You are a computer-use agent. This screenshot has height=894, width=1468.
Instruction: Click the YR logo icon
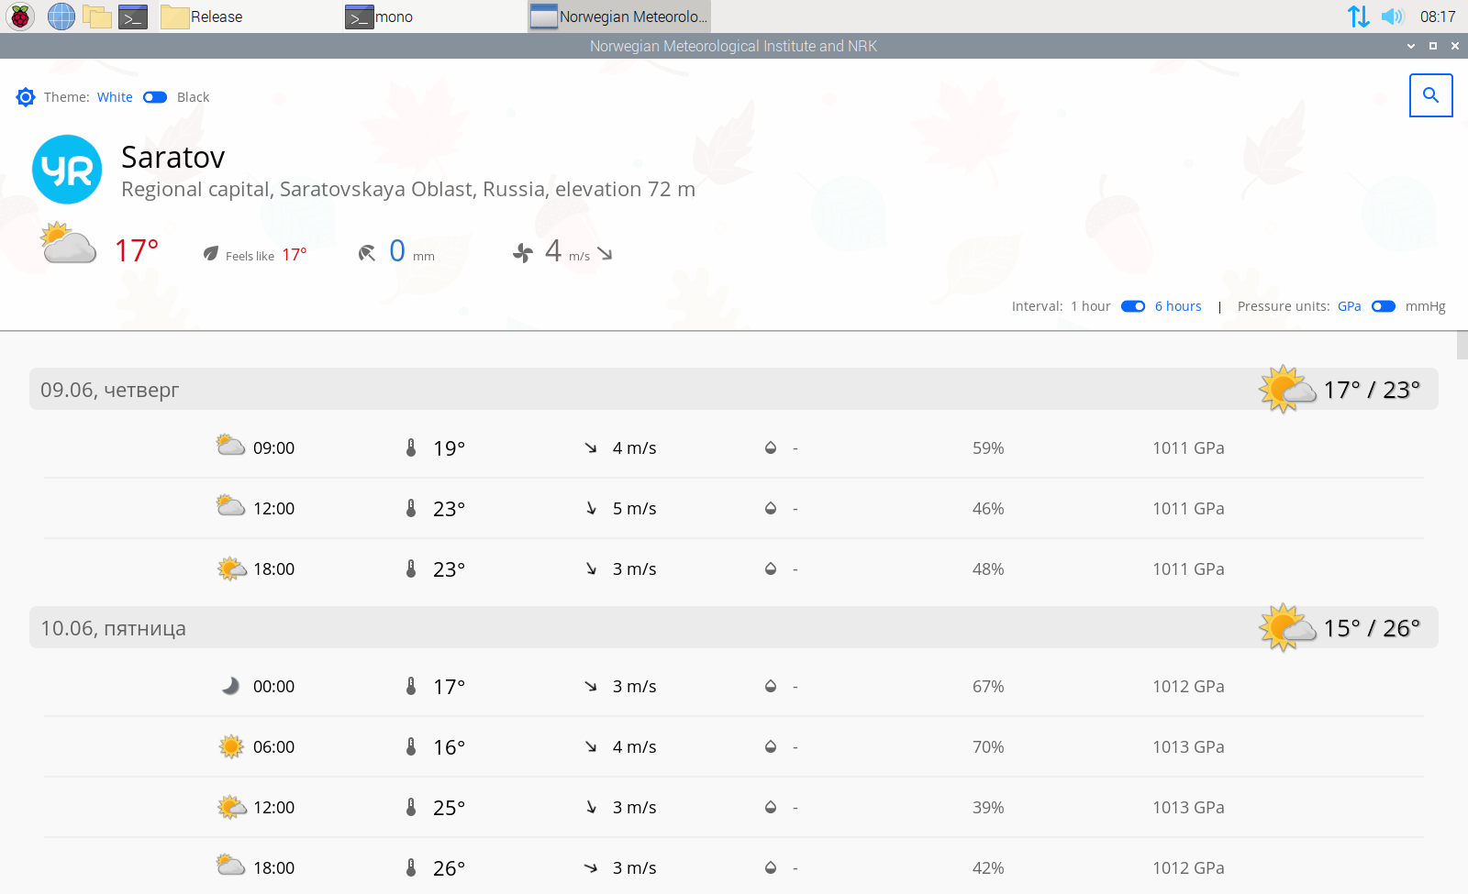pos(67,170)
